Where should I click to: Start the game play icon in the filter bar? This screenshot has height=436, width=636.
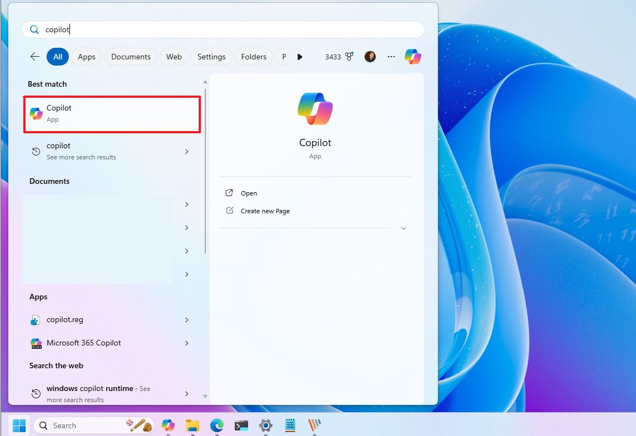[x=300, y=56]
